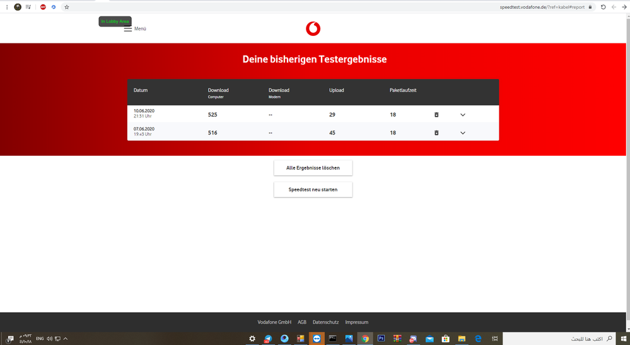Click the Upload column header
630x345 pixels.
click(x=337, y=90)
